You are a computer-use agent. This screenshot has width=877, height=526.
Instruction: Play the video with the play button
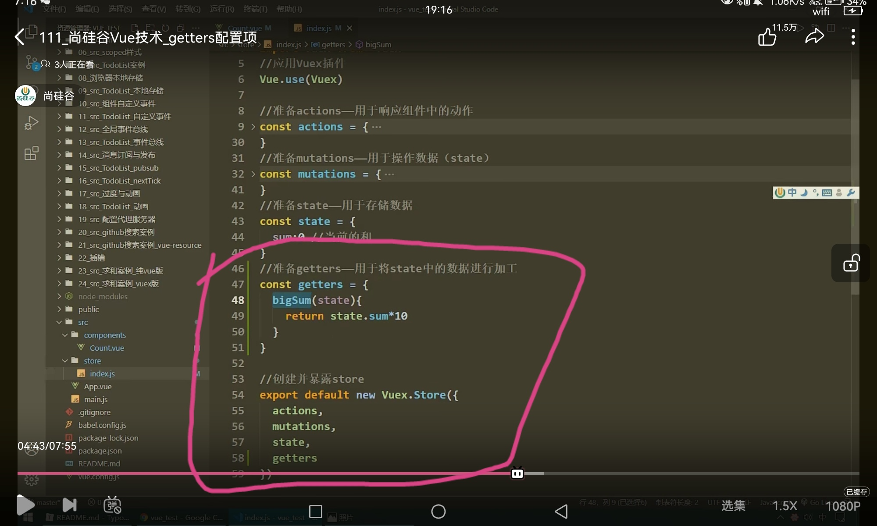25,505
